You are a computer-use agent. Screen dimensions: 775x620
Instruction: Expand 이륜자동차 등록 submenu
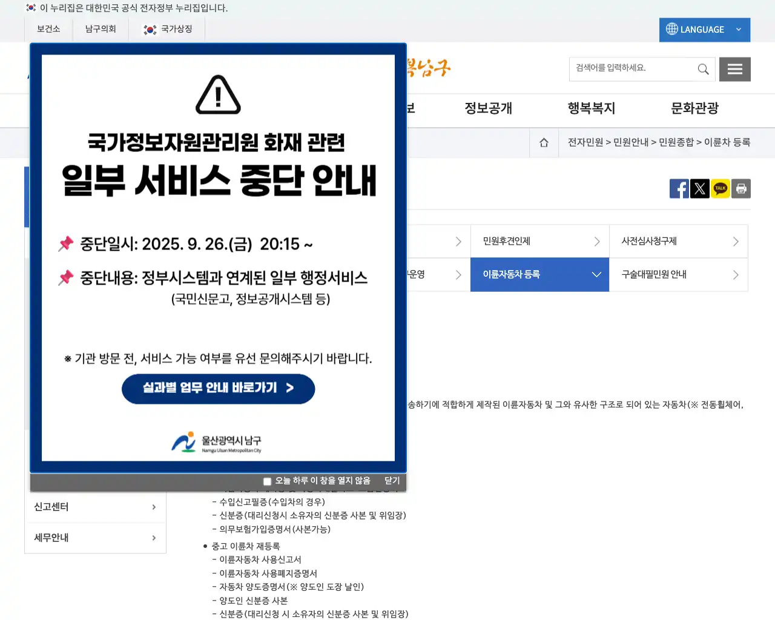pyautogui.click(x=539, y=274)
